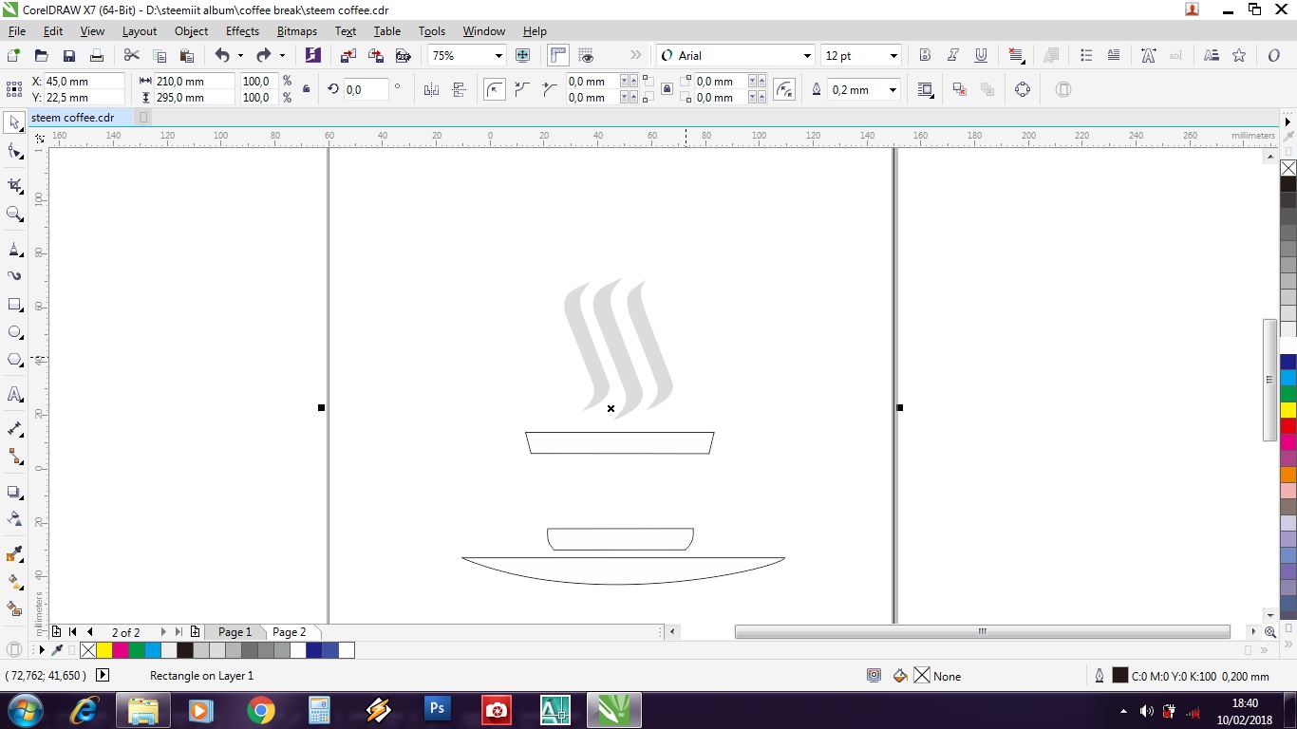1297x729 pixels.
Task: Click the Undo arrow icon
Action: (x=221, y=56)
